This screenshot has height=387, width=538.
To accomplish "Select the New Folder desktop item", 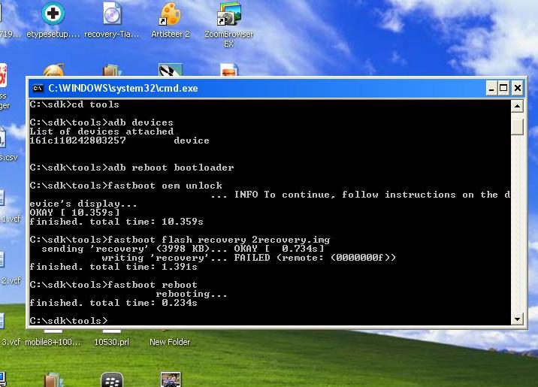I will (170, 342).
